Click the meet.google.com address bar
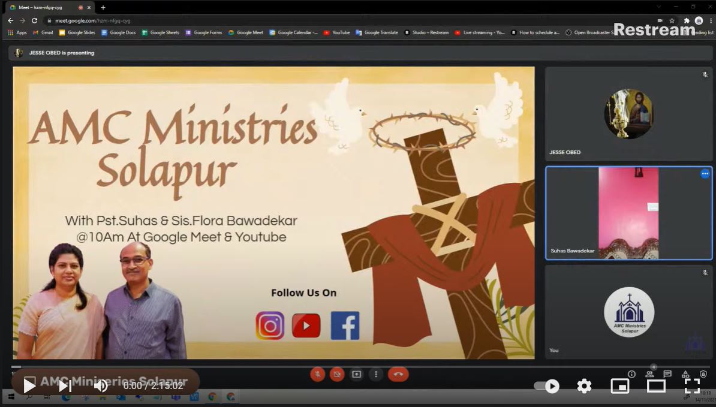Screen dimensions: 716x407 347,20
